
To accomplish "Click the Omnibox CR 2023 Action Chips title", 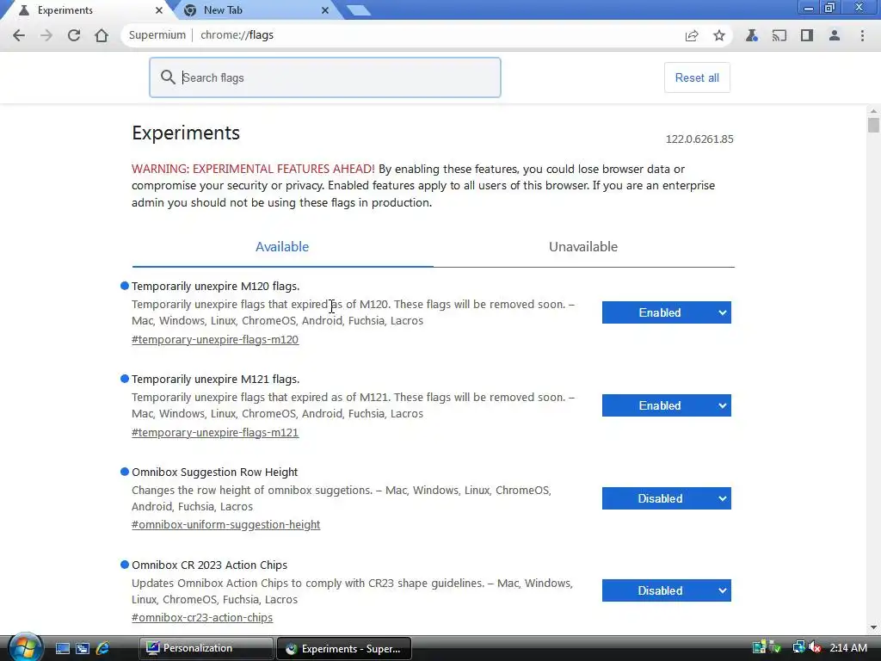I will click(209, 565).
